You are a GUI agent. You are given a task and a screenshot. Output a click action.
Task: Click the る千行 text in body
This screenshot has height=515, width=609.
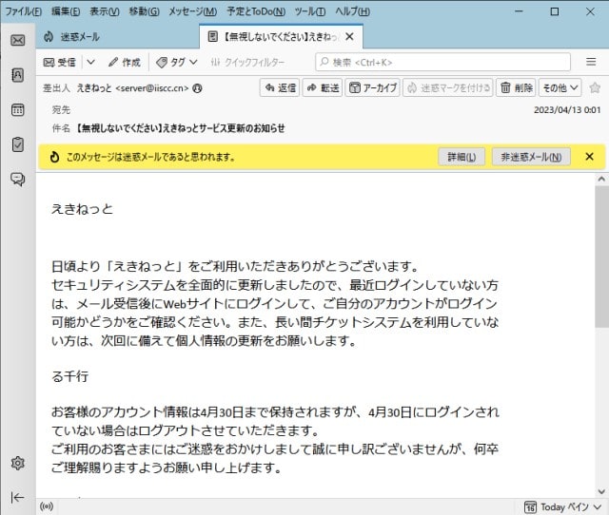69,375
